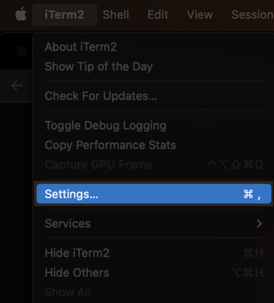The image size is (274, 303).
Task: Click the back arrow icon
Action: 17,85
